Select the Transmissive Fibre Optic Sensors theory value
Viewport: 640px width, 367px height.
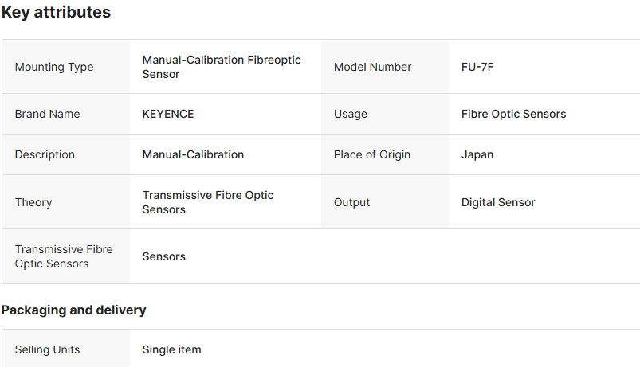(208, 202)
